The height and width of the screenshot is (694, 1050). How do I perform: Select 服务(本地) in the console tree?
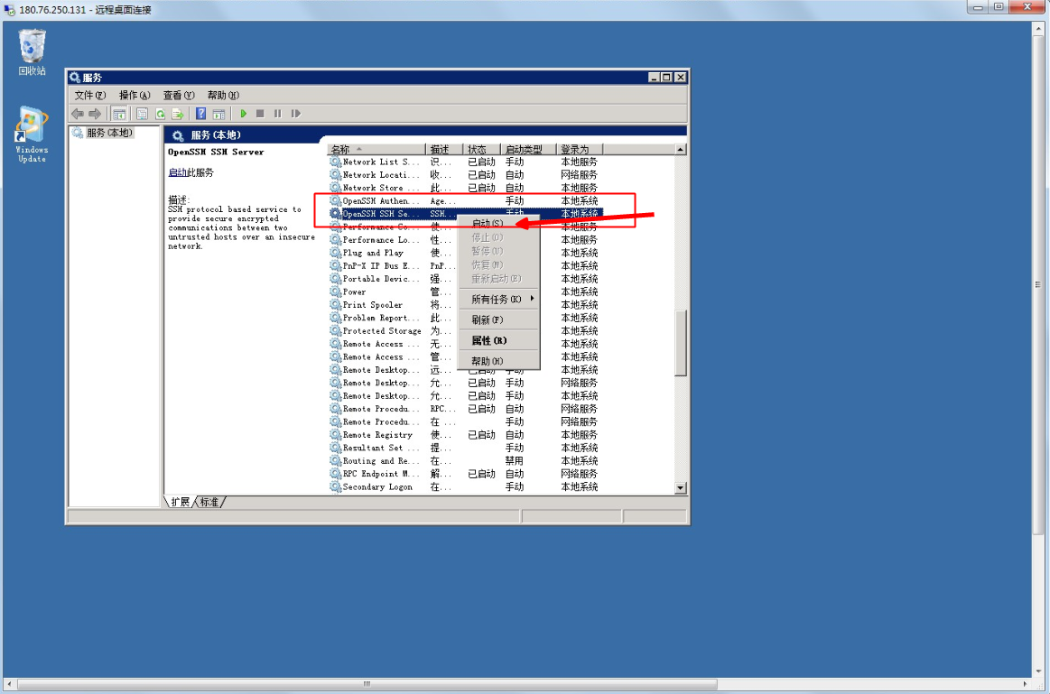pos(110,133)
